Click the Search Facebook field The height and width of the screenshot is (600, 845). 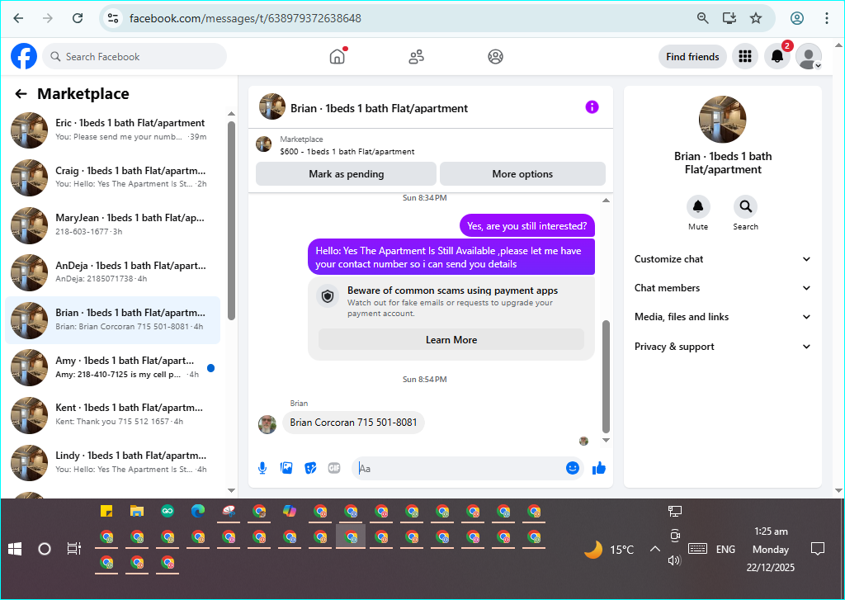tap(135, 57)
